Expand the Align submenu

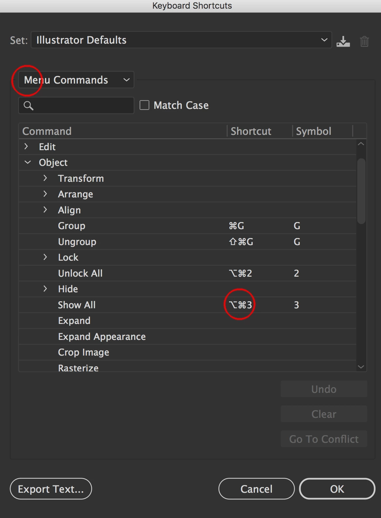(45, 210)
